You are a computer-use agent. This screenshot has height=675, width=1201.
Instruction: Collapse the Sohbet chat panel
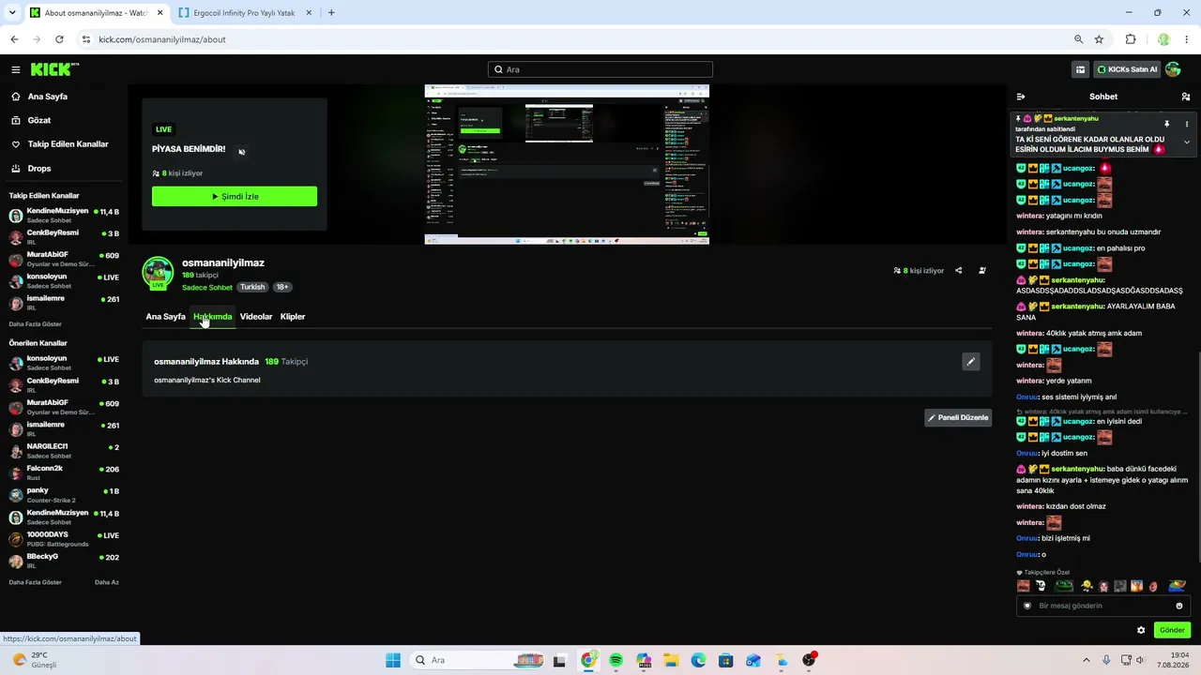coord(1021,97)
